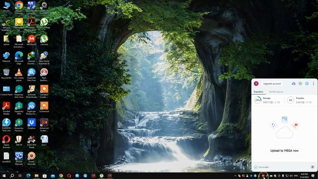Click ENG language indicator in taskbar
This screenshot has height=179, width=318.
pos(296,176)
